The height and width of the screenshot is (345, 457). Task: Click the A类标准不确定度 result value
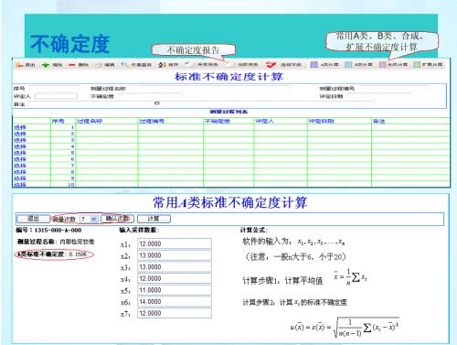(x=78, y=254)
